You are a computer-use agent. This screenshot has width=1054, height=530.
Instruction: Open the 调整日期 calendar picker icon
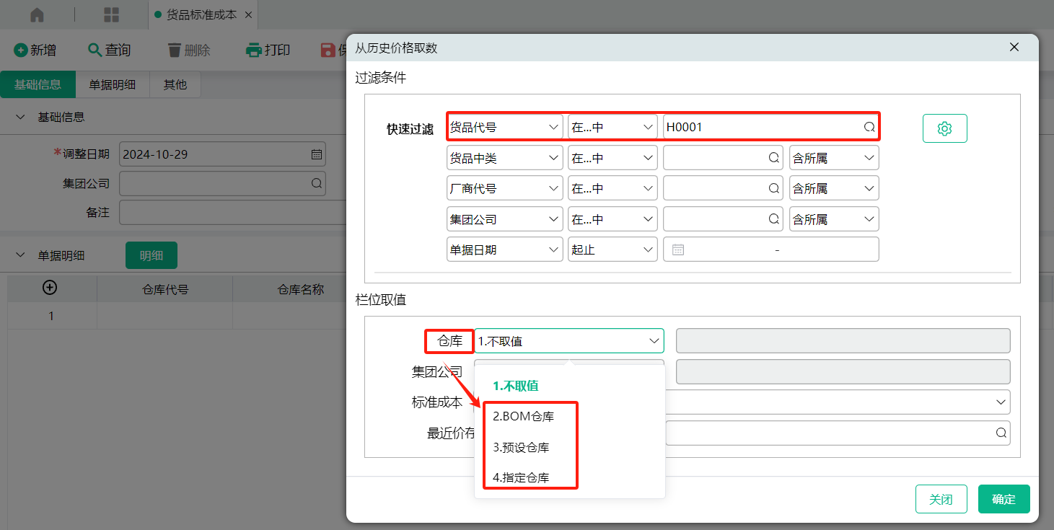316,154
